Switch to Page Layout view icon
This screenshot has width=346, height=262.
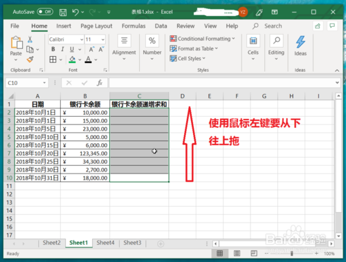point(237,254)
